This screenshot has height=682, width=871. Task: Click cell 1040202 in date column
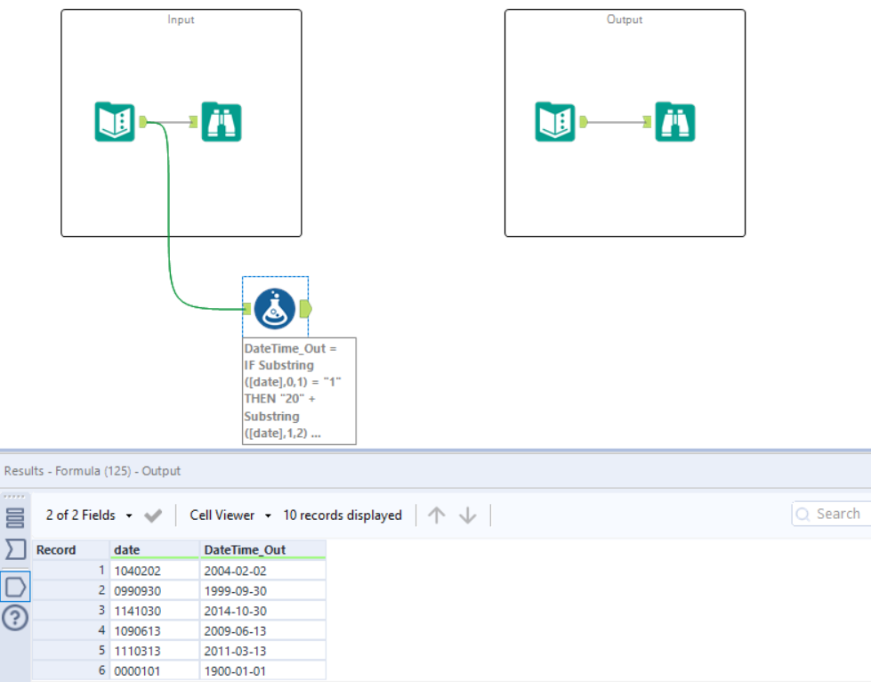[155, 571]
